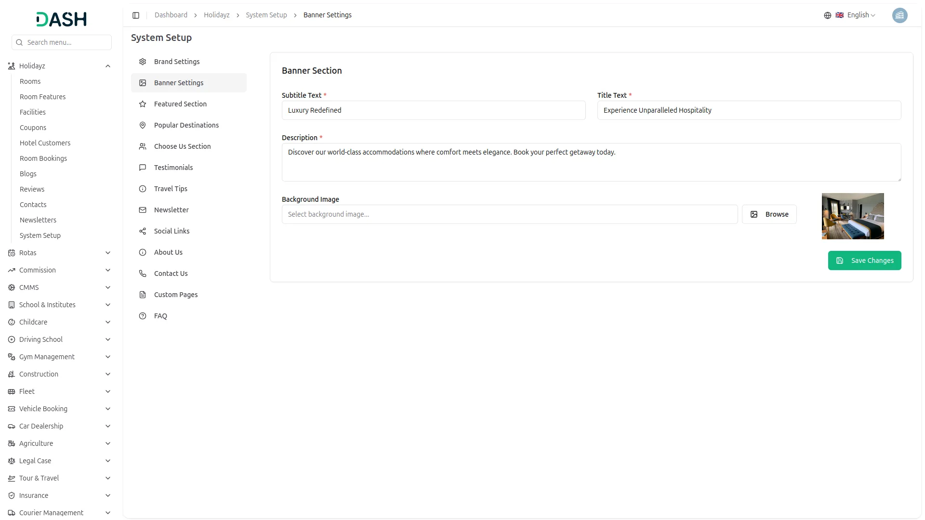This screenshot has height=520, width=925.
Task: Open the user avatar menu
Action: click(x=899, y=15)
